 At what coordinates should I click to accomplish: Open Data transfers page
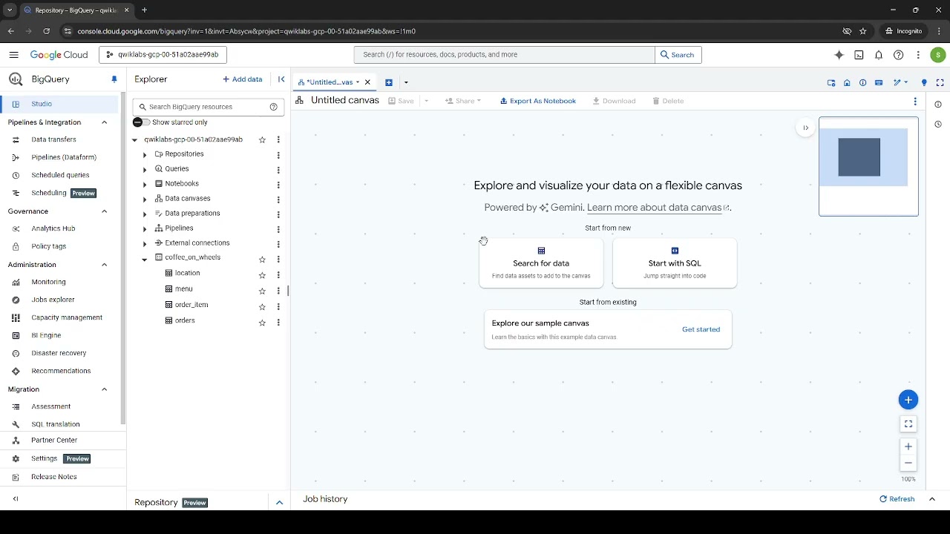click(x=53, y=139)
